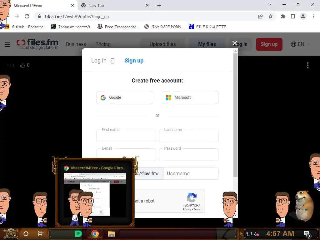Open Cortana search circle on taskbar
Viewport: 320px width, 240px height.
pos(26,234)
